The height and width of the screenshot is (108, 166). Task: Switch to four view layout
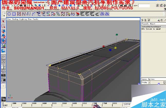click(3, 62)
